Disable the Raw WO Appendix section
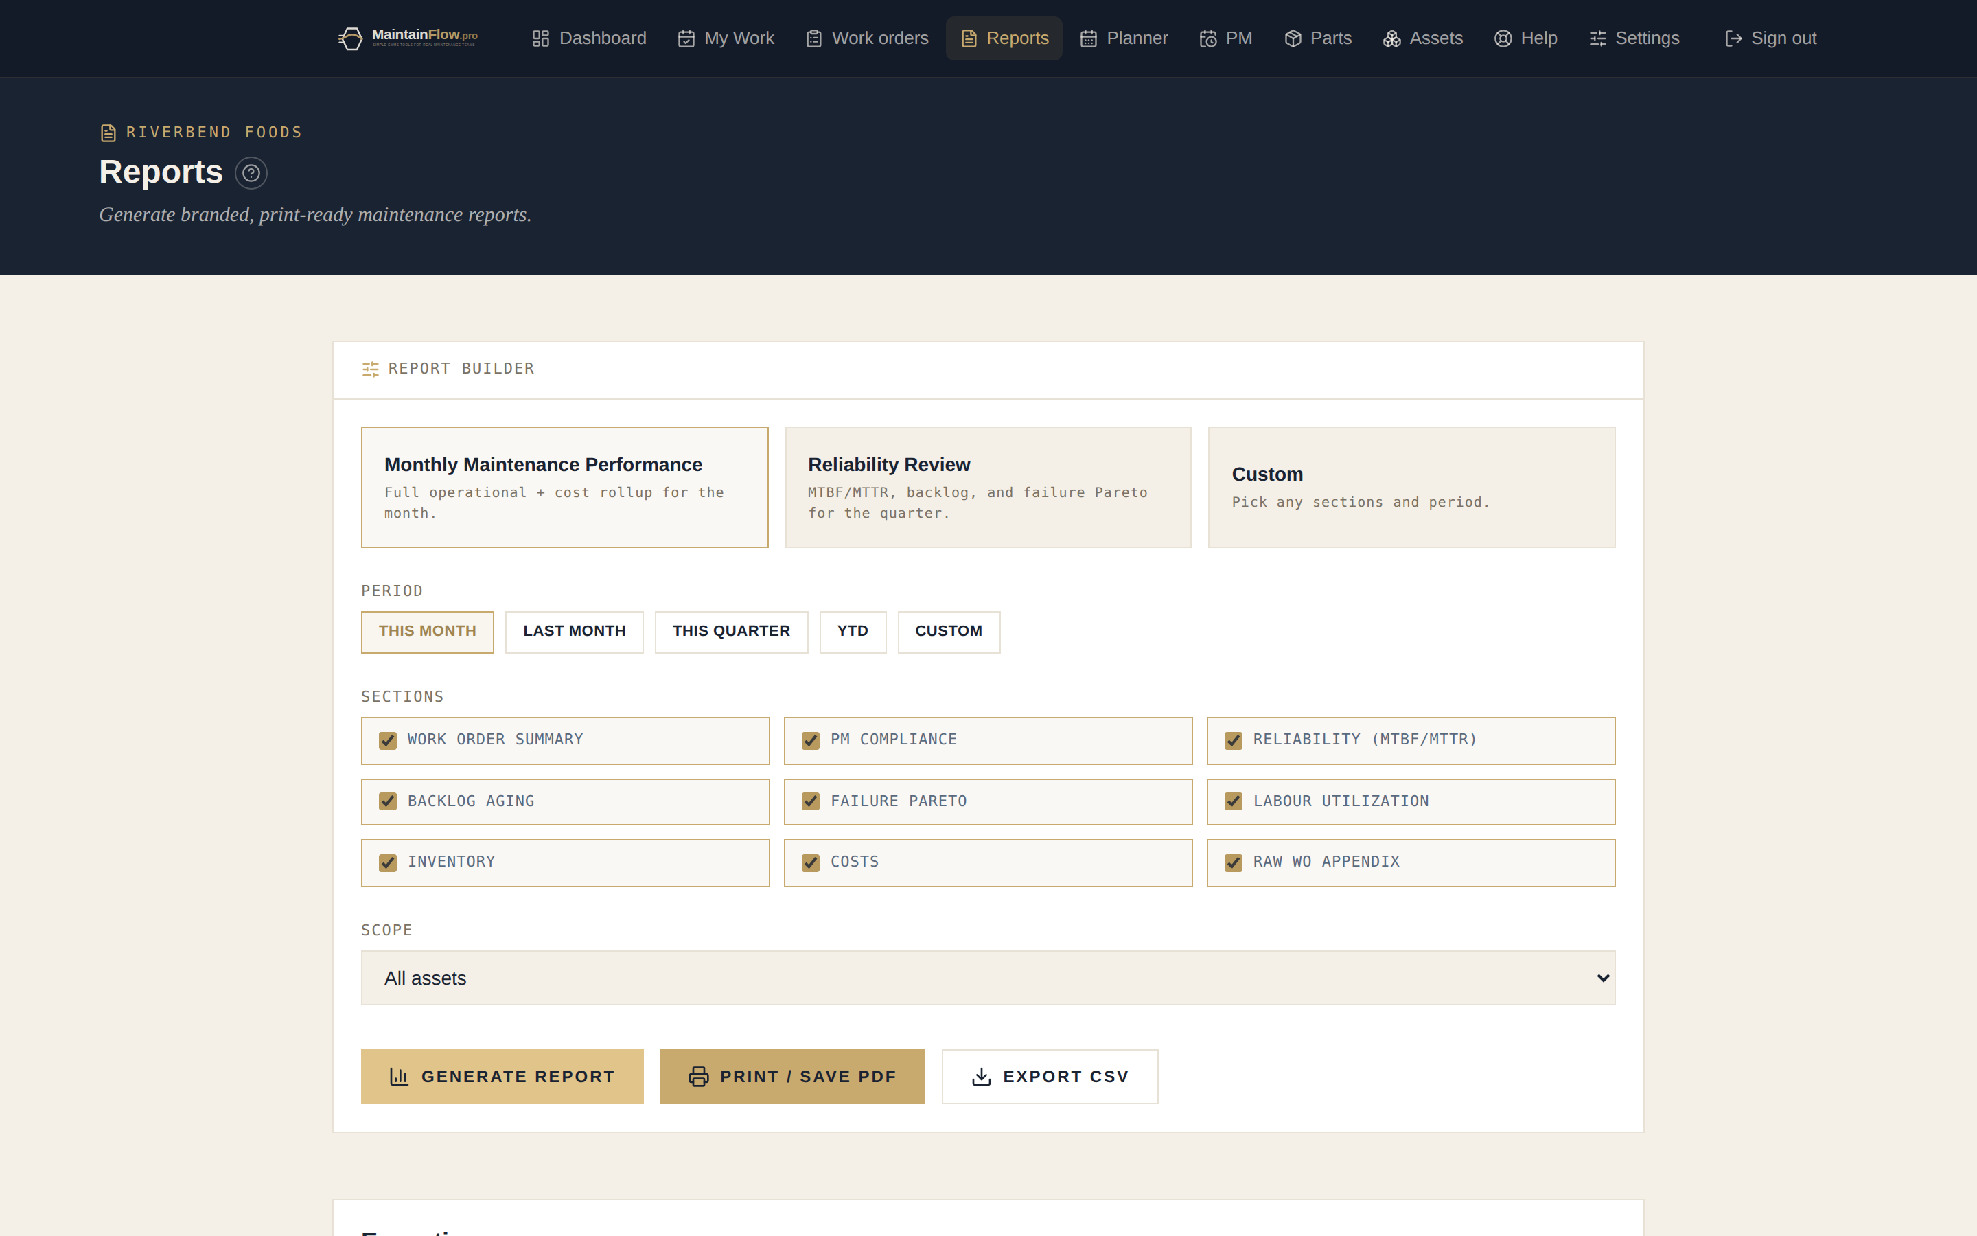1977x1236 pixels. tap(1233, 862)
